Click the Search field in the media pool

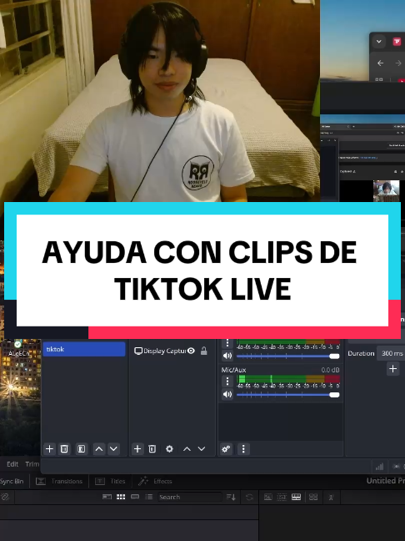(190, 498)
